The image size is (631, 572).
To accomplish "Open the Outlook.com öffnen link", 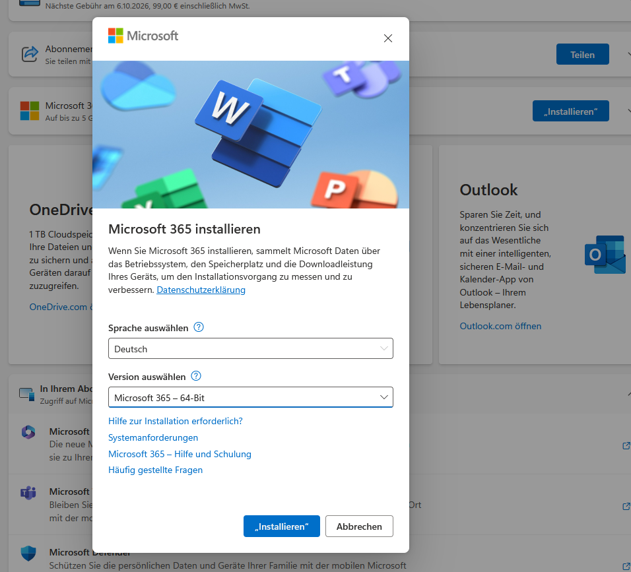I will tap(500, 326).
